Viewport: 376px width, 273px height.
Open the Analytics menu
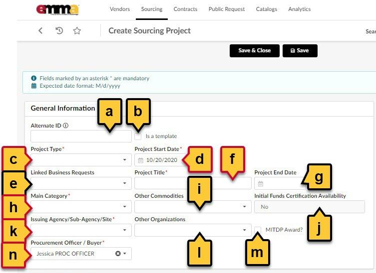299,9
